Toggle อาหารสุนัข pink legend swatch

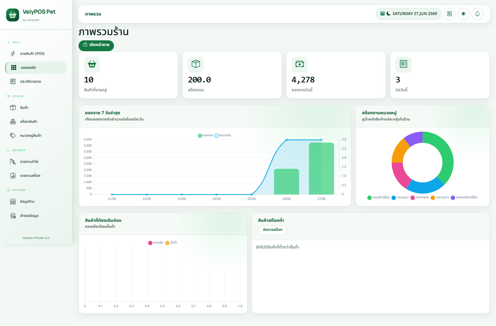click(x=413, y=198)
